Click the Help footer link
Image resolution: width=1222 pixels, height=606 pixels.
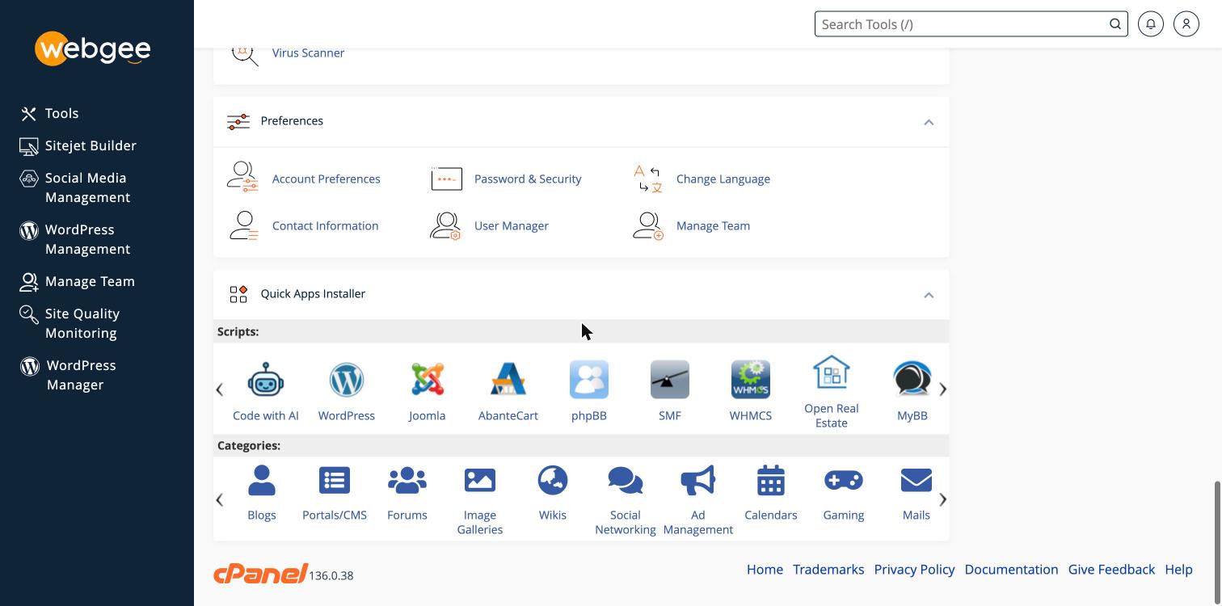1178,569
